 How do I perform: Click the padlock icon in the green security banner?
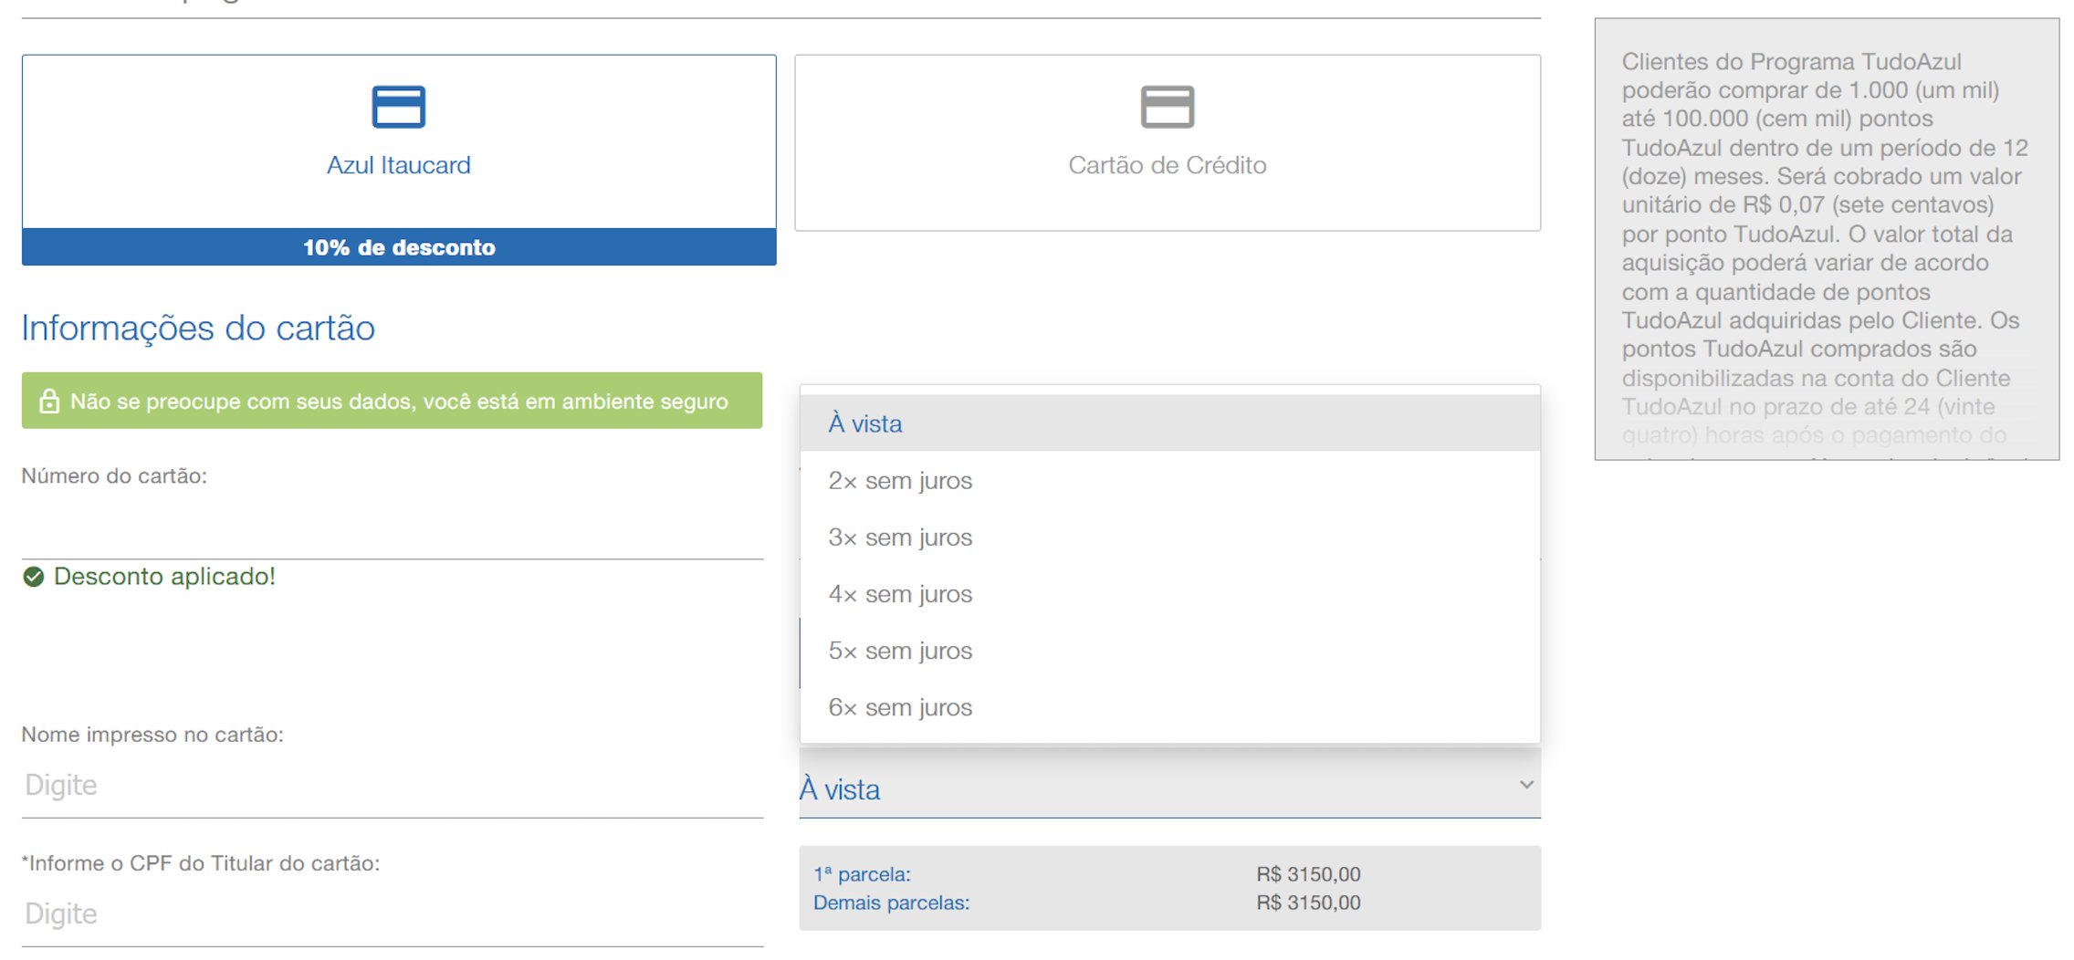click(x=49, y=401)
